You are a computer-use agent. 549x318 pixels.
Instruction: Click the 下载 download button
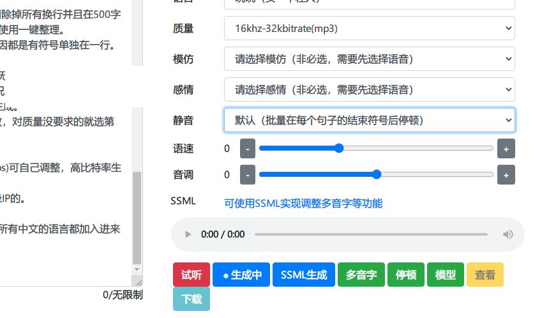pos(192,299)
